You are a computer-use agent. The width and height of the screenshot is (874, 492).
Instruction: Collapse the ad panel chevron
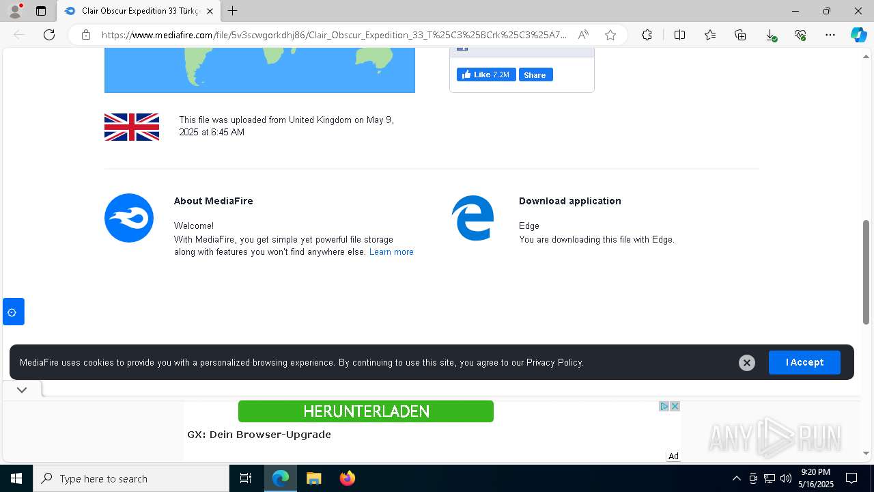click(22, 389)
